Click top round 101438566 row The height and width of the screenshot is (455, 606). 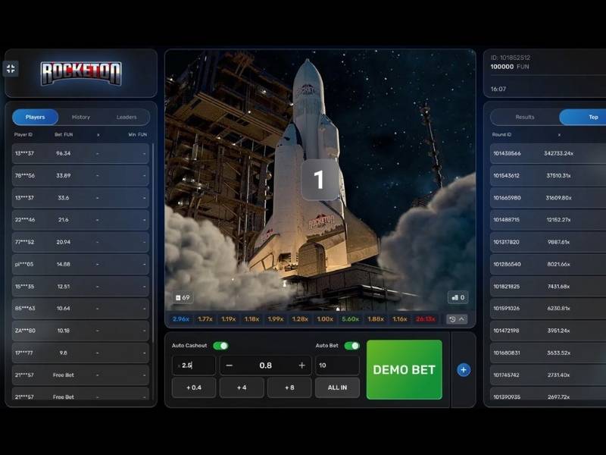coord(548,153)
